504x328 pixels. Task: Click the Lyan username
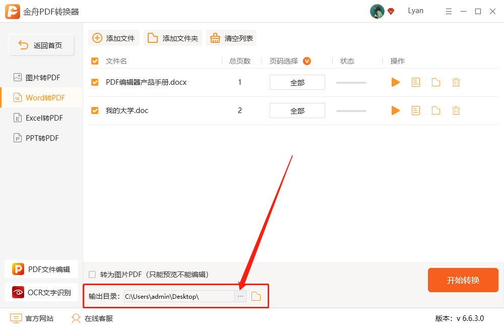pos(416,11)
